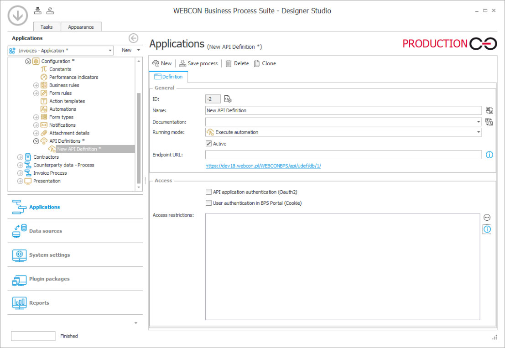Enable User authentication in BPS Portal (Cookie)
Image resolution: width=505 pixels, height=348 pixels.
click(208, 203)
